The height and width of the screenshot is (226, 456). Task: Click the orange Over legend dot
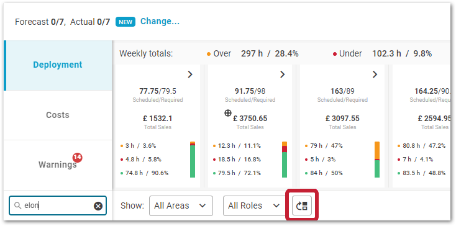pyautogui.click(x=209, y=54)
